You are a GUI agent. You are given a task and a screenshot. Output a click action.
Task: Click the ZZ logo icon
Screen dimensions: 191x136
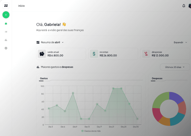coord(6,6)
